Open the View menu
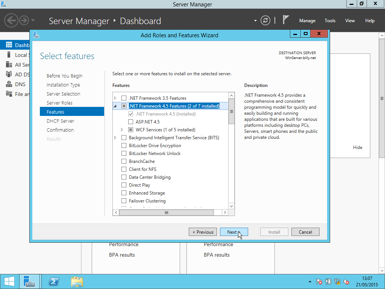 350,21
